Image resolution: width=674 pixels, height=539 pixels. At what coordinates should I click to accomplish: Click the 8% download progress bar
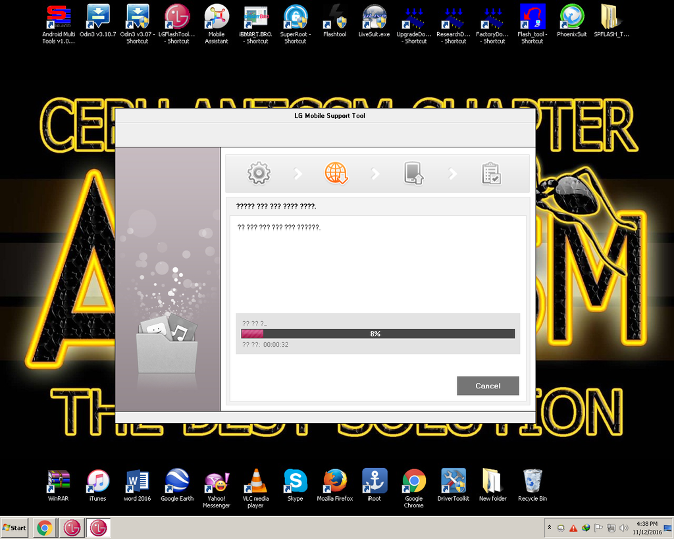377,334
